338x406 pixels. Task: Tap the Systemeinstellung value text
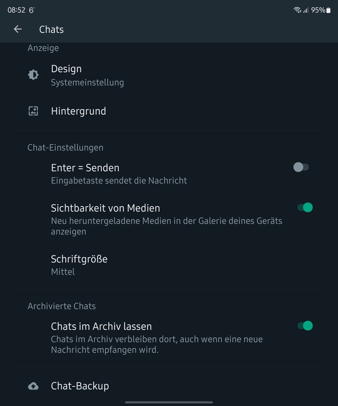pos(88,82)
